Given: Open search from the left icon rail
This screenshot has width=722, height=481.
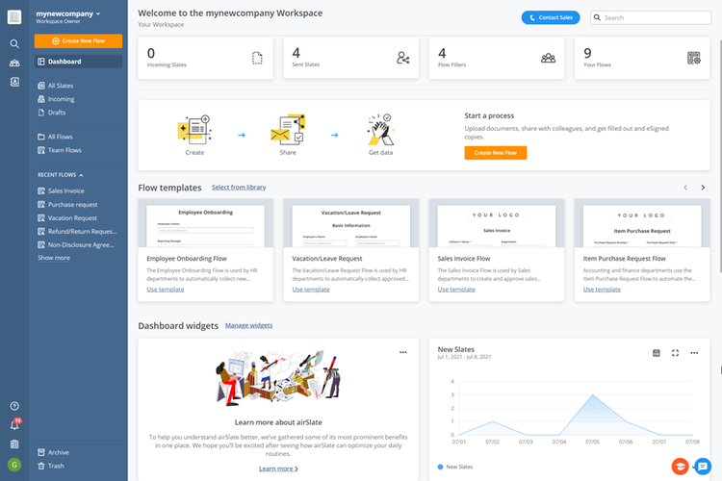Looking at the screenshot, I should [14, 43].
